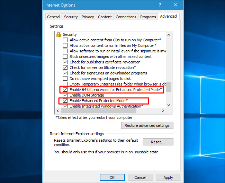Screen dimensions: 225x183
Task: Click the help question mark icon
Action: [x=160, y=5]
